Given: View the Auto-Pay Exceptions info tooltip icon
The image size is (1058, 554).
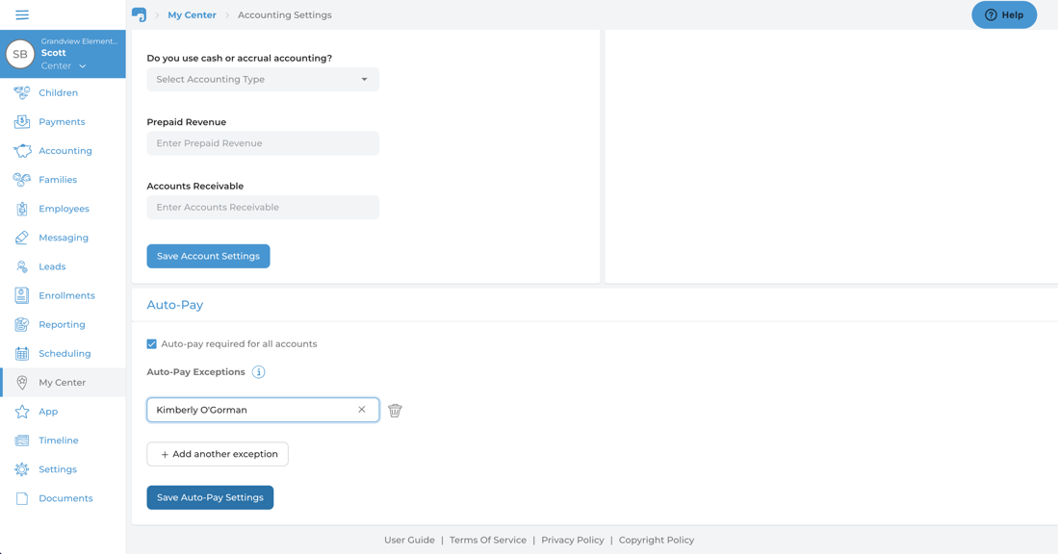Looking at the screenshot, I should 258,372.
